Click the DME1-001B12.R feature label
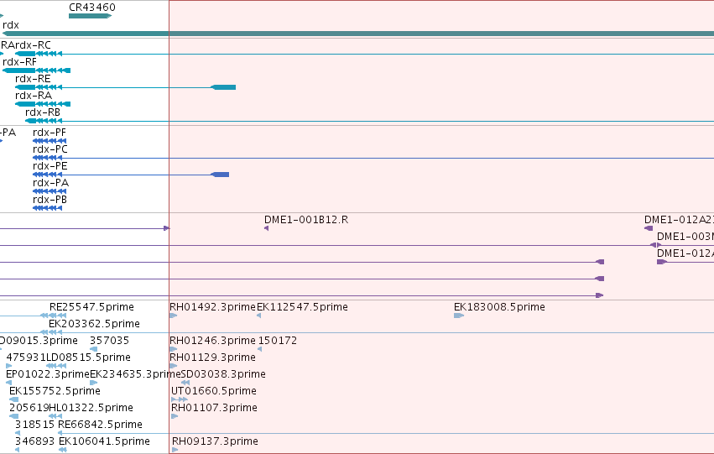Viewport: 714px width, 454px height. click(x=306, y=220)
